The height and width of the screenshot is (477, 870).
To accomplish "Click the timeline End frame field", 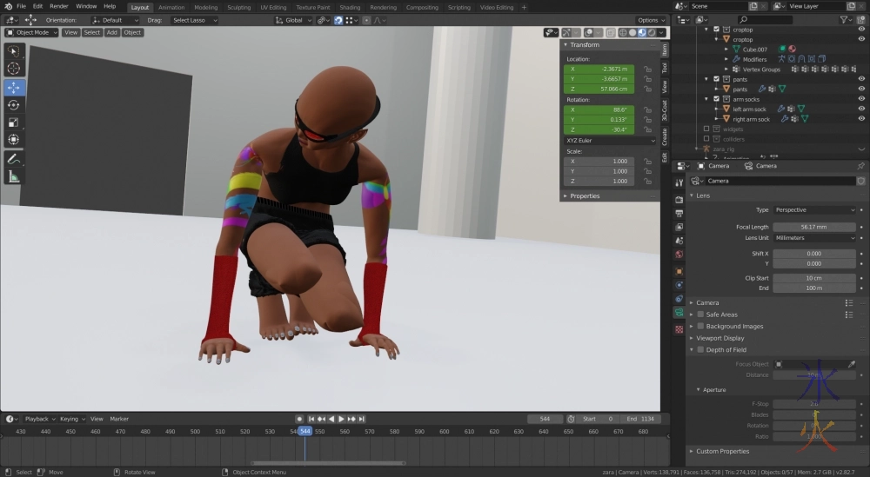I will tap(639, 419).
